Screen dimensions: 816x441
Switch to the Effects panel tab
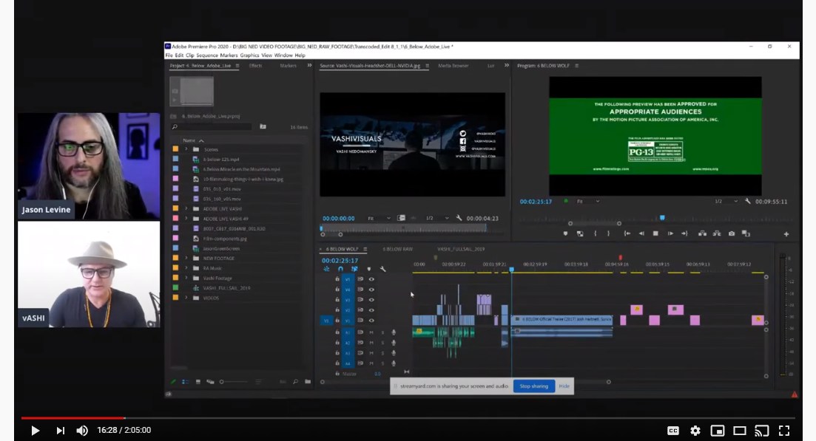pyautogui.click(x=255, y=66)
